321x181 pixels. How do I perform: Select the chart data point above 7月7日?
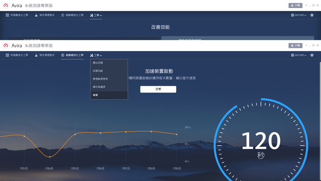[126, 132]
